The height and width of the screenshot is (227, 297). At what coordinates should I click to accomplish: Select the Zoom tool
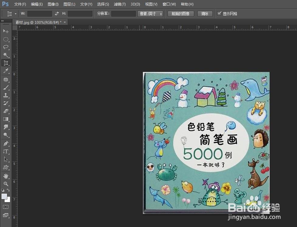(5, 184)
